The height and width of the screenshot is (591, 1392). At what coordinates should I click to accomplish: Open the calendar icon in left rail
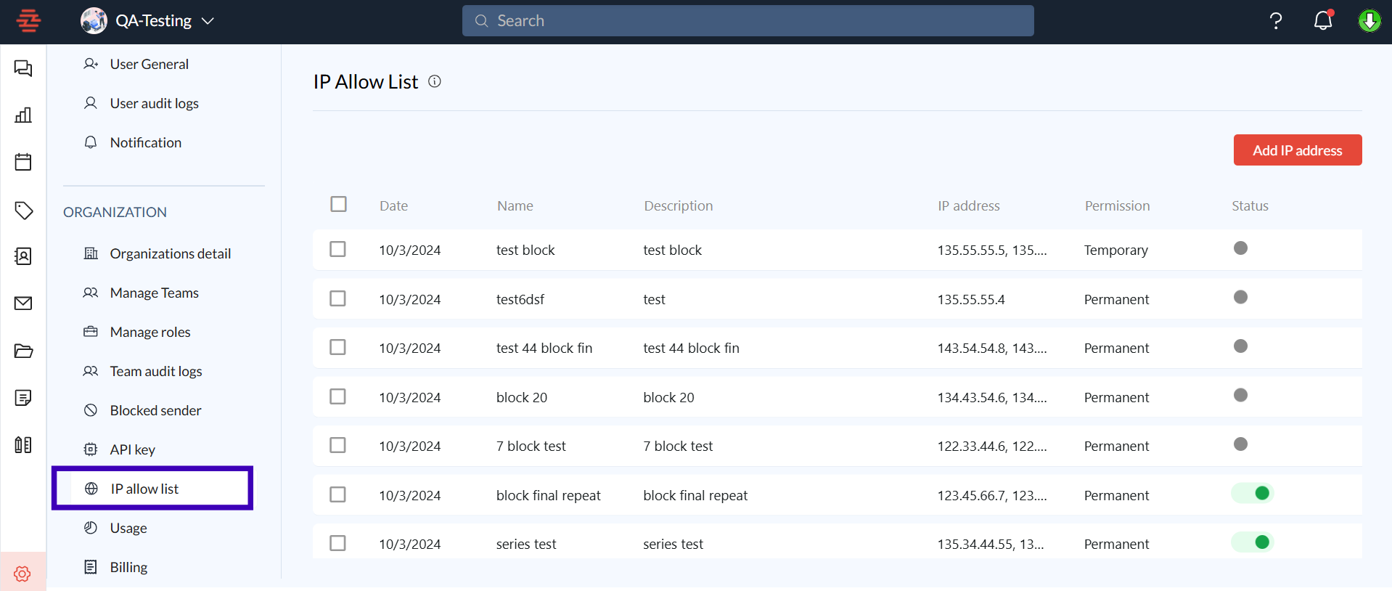click(x=23, y=162)
